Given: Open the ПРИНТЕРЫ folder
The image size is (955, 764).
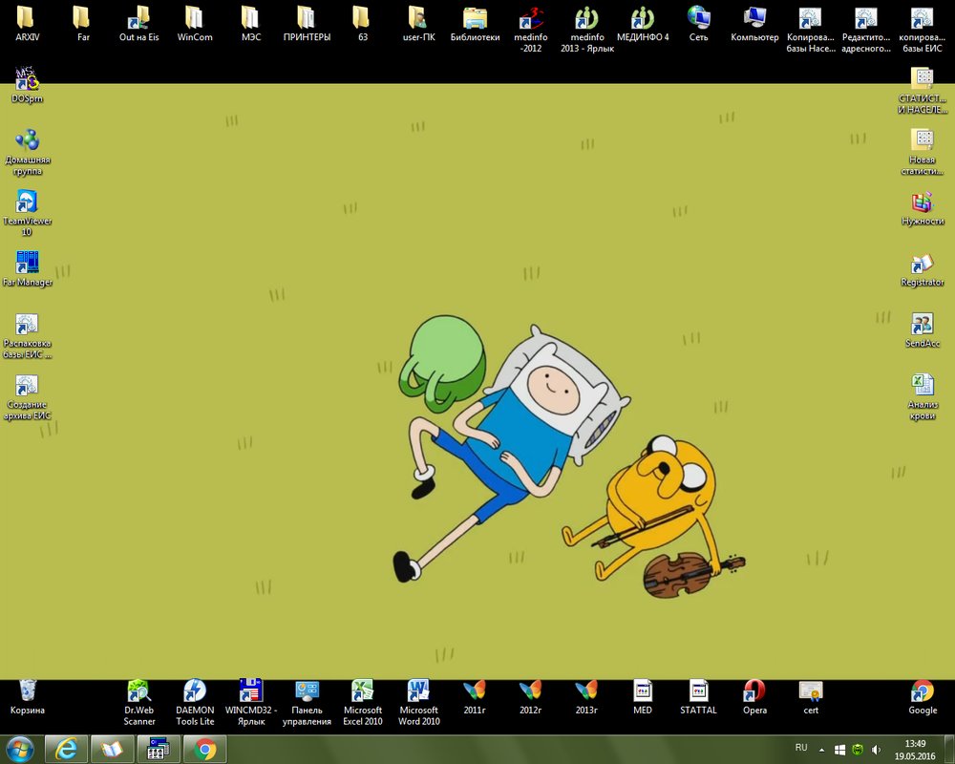Looking at the screenshot, I should coord(307,25).
